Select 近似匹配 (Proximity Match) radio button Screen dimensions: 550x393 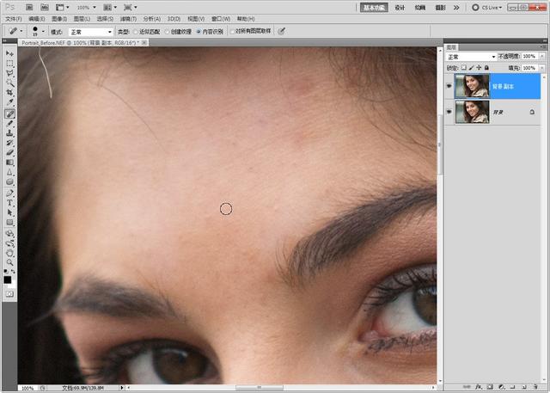pos(136,32)
